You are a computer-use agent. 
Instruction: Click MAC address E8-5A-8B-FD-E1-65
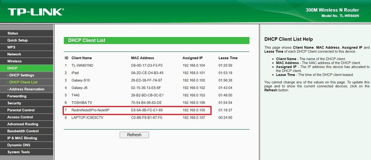click(147, 110)
